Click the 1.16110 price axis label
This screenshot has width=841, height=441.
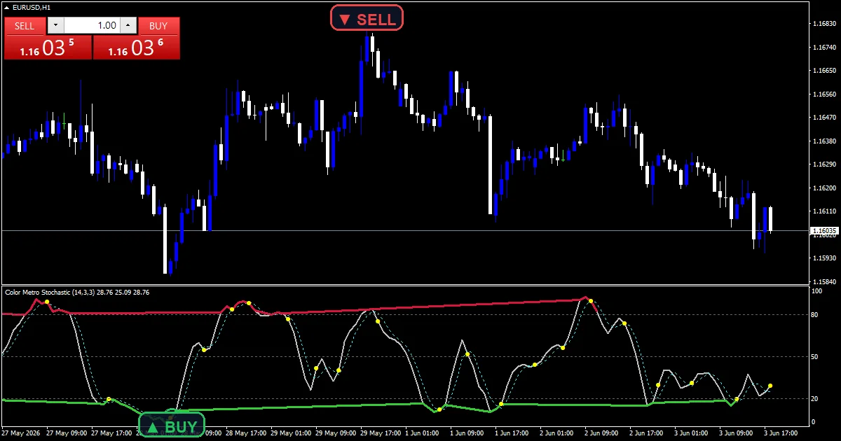(x=825, y=211)
